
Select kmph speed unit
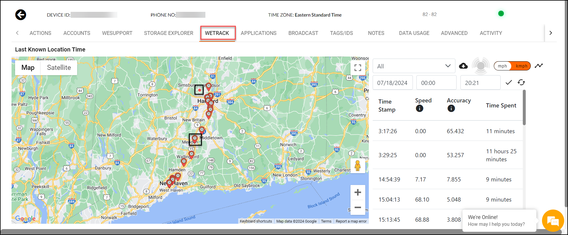tap(521, 66)
